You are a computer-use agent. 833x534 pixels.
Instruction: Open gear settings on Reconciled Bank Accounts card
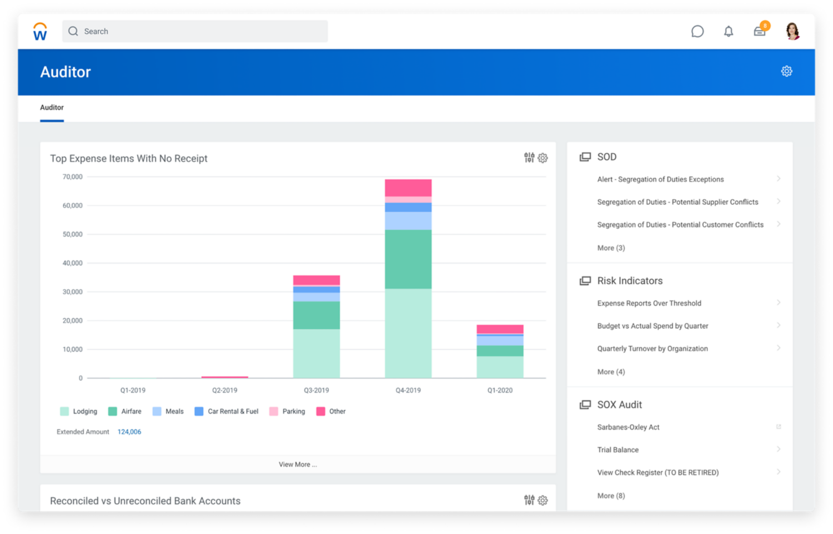(x=542, y=500)
